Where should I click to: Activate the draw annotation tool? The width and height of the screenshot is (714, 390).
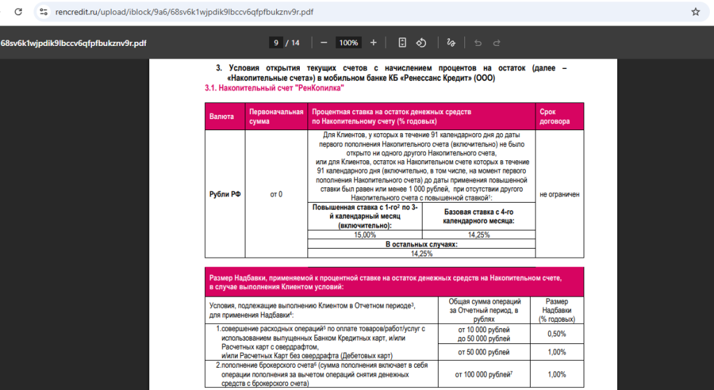450,42
